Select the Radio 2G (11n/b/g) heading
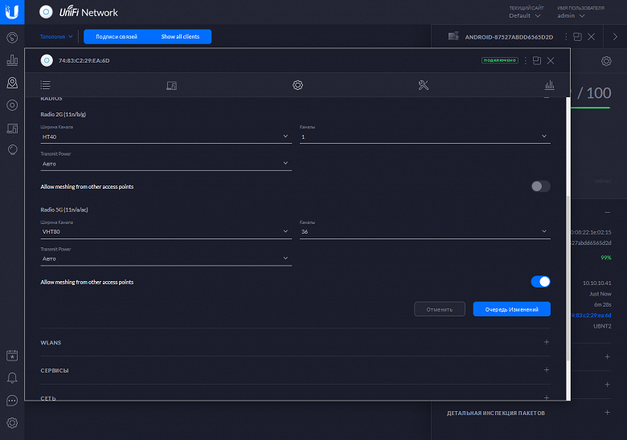 point(64,114)
